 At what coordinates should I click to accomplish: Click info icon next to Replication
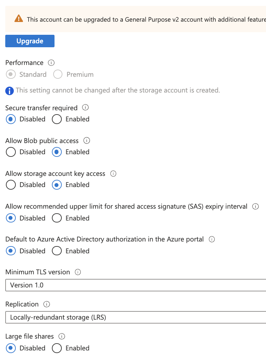pos(47,304)
